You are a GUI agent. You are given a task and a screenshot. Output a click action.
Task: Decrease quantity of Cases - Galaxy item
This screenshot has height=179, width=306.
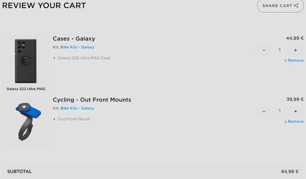pos(264,50)
